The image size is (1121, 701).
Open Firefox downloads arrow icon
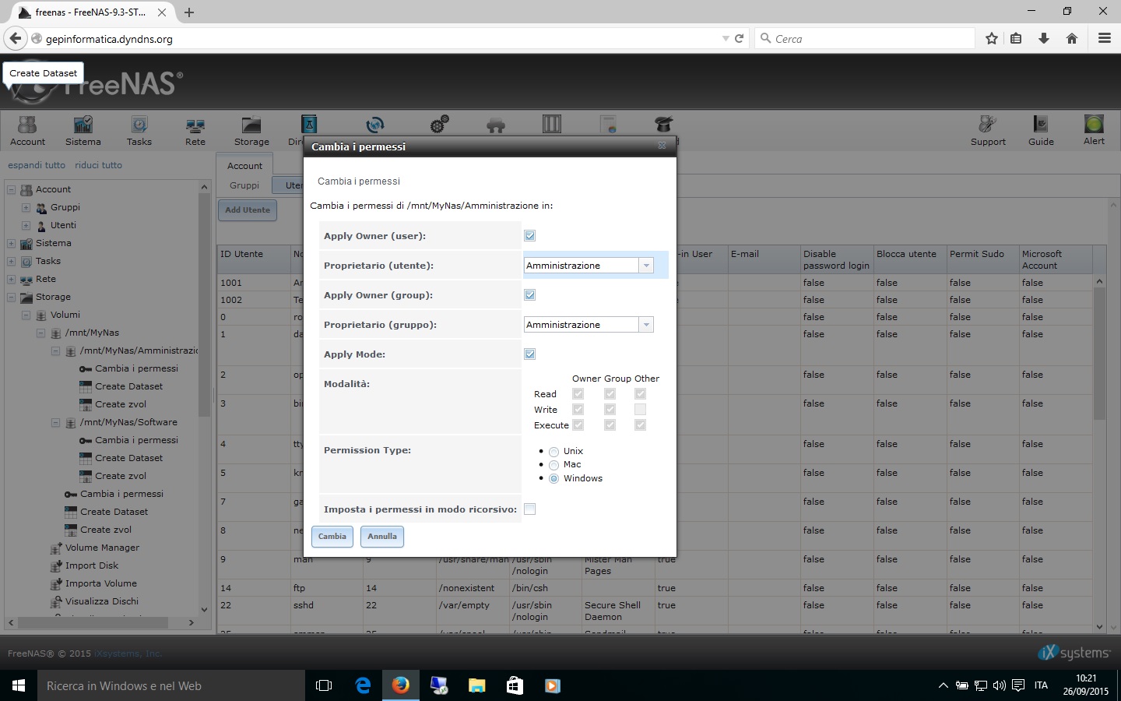tap(1044, 38)
